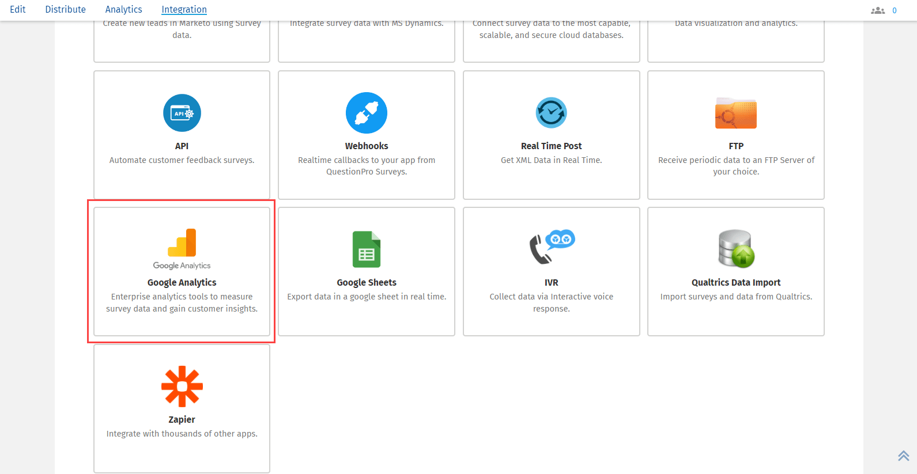
Task: Open the Webhooks plug icon
Action: (x=366, y=113)
